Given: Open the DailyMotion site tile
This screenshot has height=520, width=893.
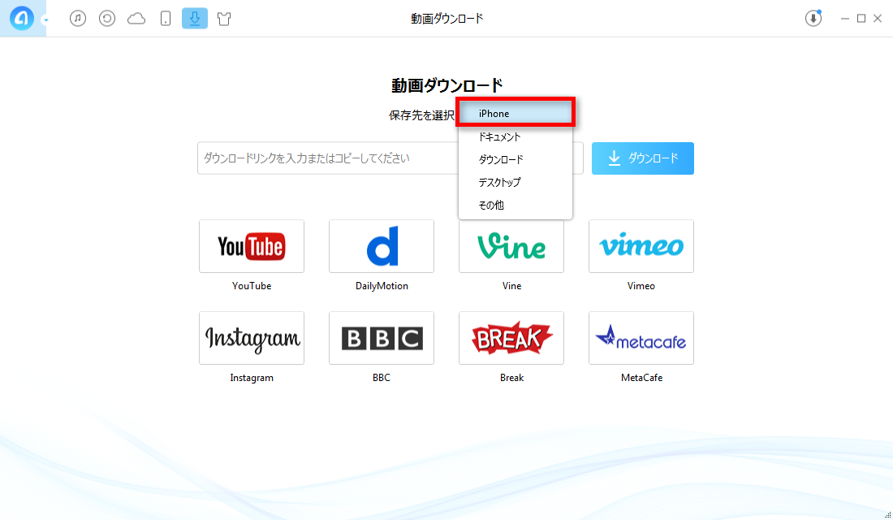Looking at the screenshot, I should [x=382, y=246].
